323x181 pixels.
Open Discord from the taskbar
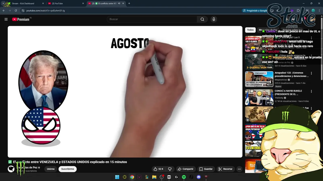click(199, 177)
